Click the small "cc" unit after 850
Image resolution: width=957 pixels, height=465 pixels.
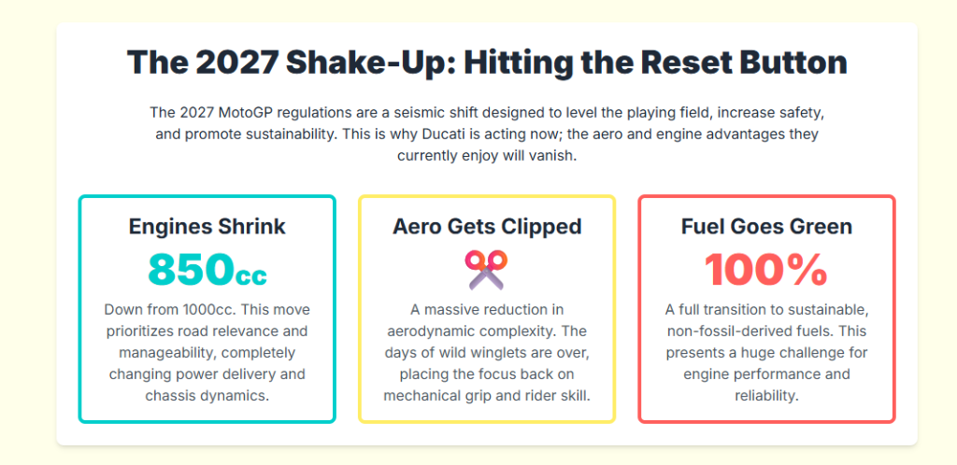(250, 275)
